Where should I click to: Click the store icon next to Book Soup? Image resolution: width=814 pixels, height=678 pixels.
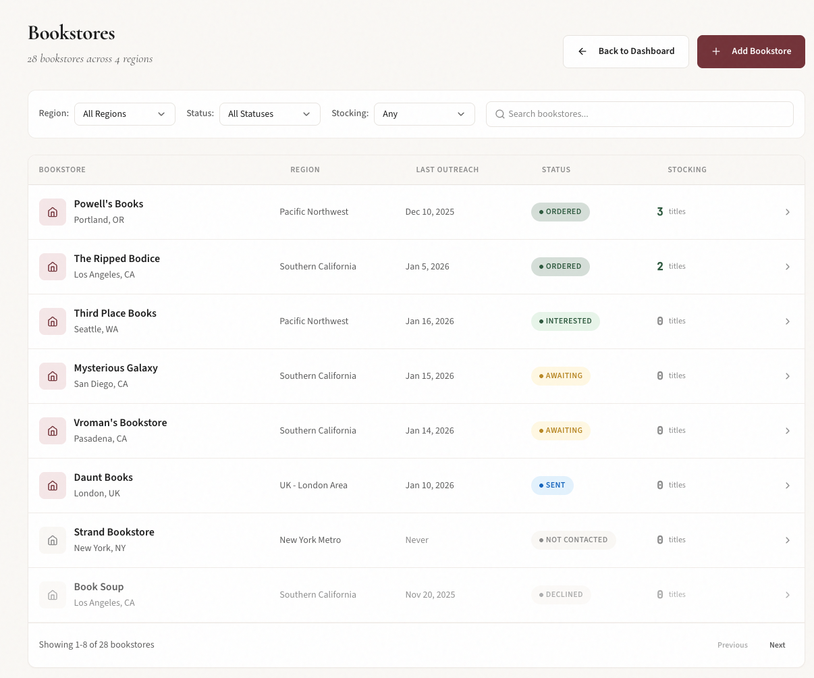[x=53, y=595]
